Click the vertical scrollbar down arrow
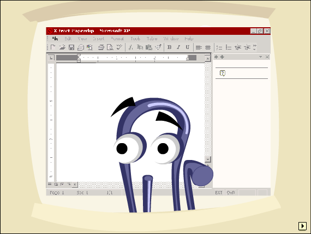This screenshot has width=311, height=234. point(208,159)
